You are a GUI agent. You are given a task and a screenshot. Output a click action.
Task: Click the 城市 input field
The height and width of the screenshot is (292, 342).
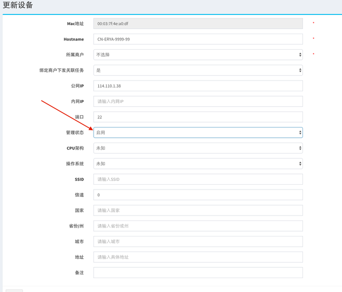pyautogui.click(x=198, y=241)
